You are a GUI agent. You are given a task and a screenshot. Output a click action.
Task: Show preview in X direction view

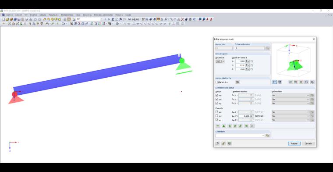(291, 82)
